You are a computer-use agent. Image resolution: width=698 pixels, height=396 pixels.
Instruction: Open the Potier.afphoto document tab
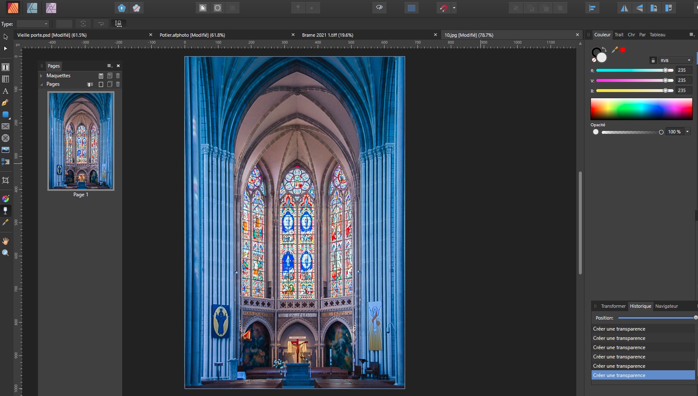[192, 35]
